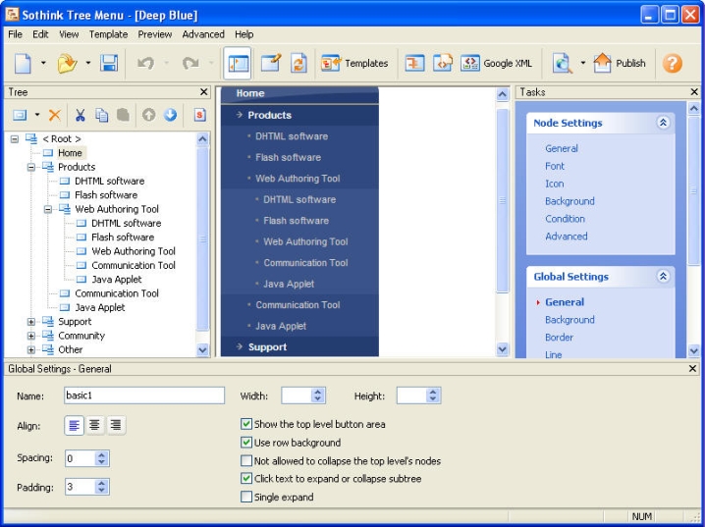Click inside the Name text field
This screenshot has height=527, width=705.
144,395
